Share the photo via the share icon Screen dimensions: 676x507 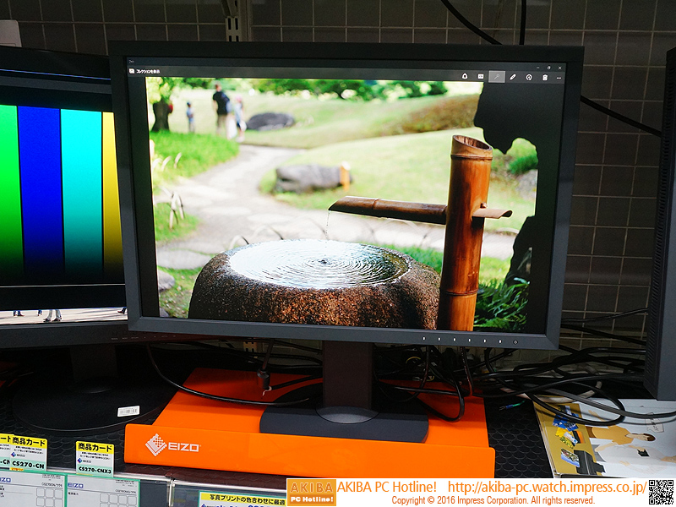465,77
